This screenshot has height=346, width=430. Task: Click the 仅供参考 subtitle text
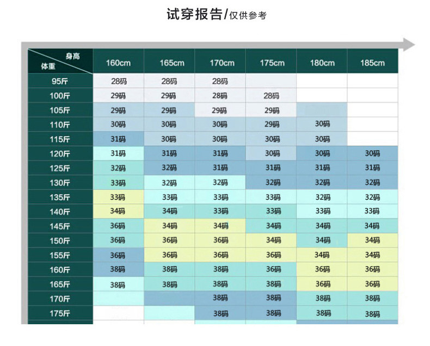point(248,15)
